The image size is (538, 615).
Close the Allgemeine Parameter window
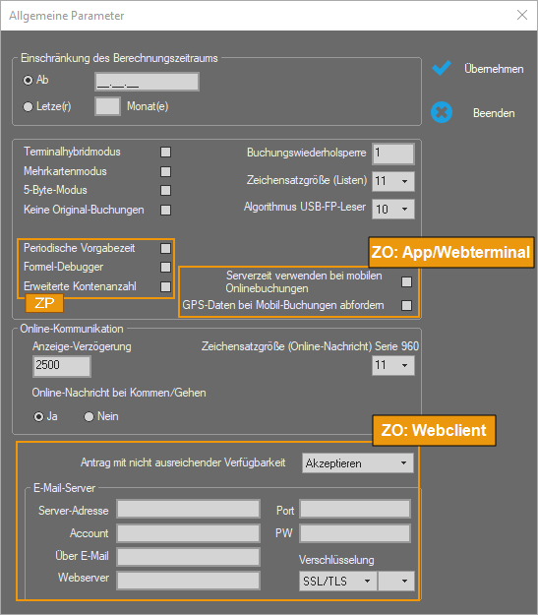(x=522, y=15)
